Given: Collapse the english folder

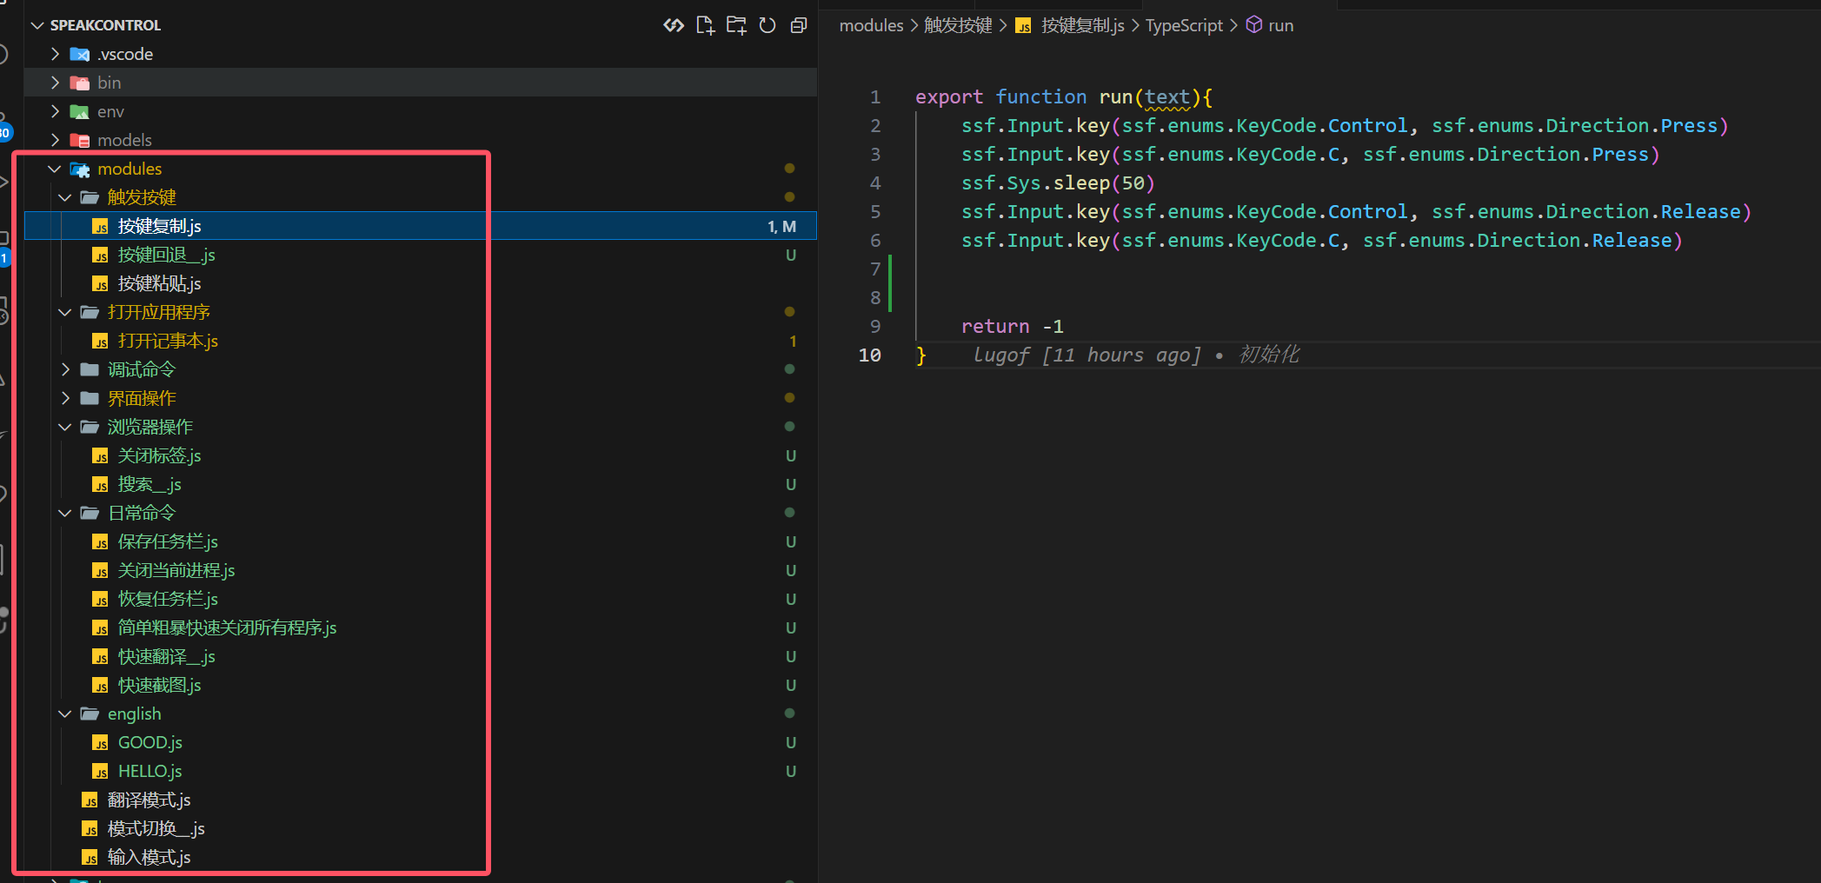Looking at the screenshot, I should [65, 714].
